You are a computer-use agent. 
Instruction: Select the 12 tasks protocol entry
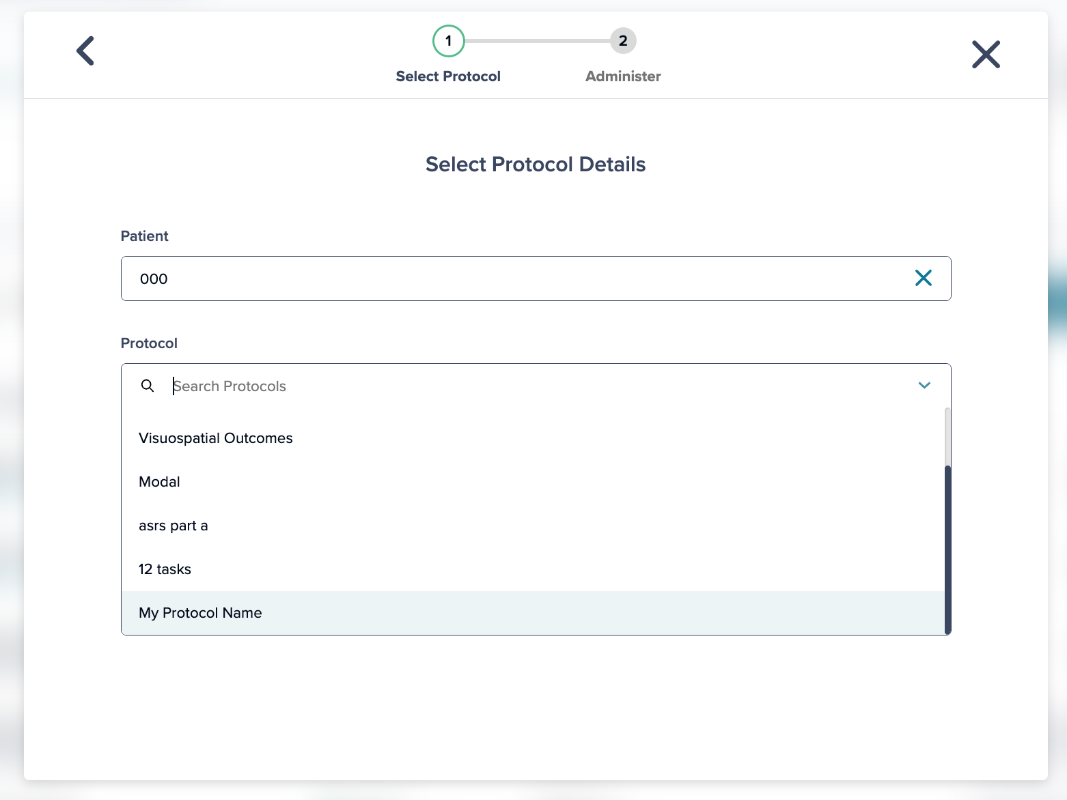pyautogui.click(x=165, y=569)
